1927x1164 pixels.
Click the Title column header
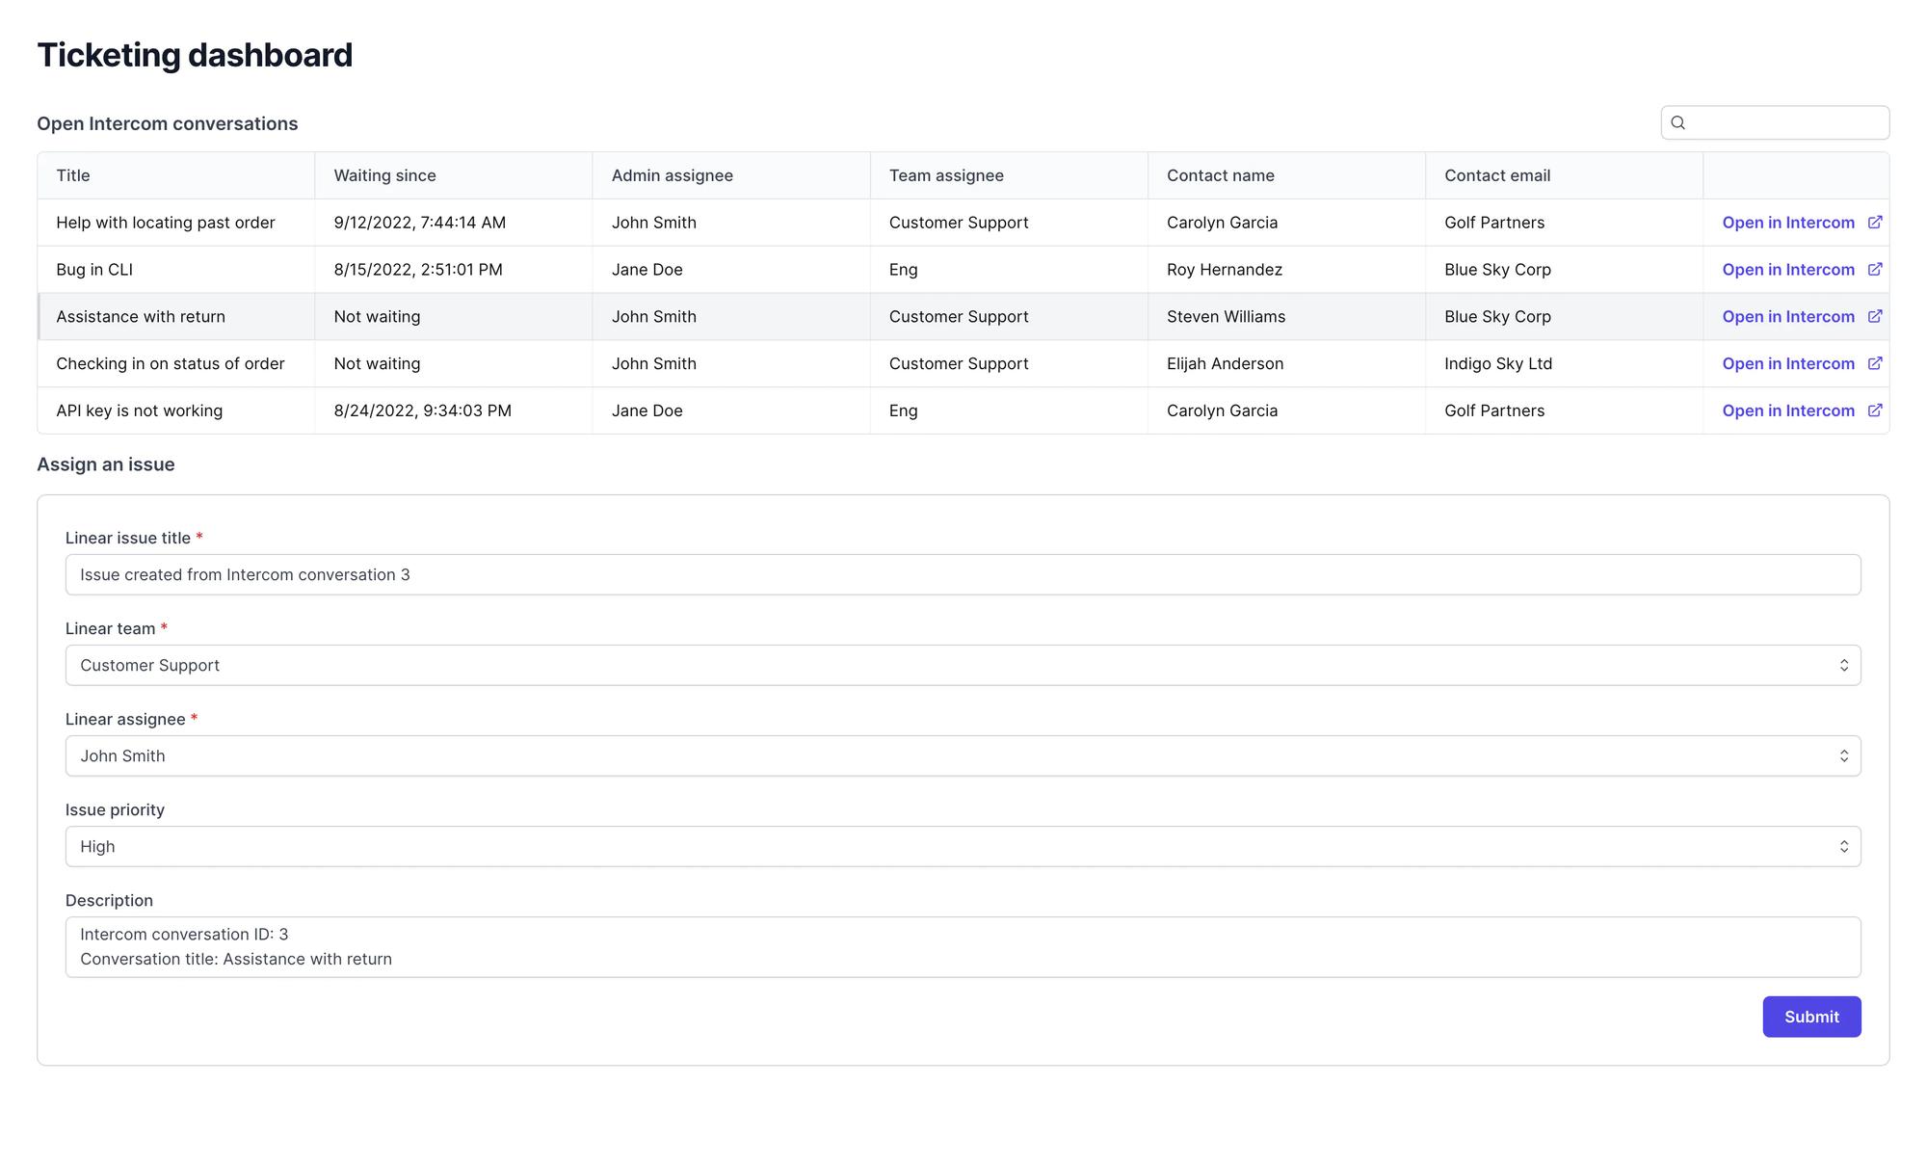(x=73, y=175)
